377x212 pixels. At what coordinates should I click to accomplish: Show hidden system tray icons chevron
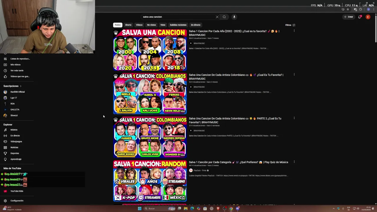click(334, 208)
